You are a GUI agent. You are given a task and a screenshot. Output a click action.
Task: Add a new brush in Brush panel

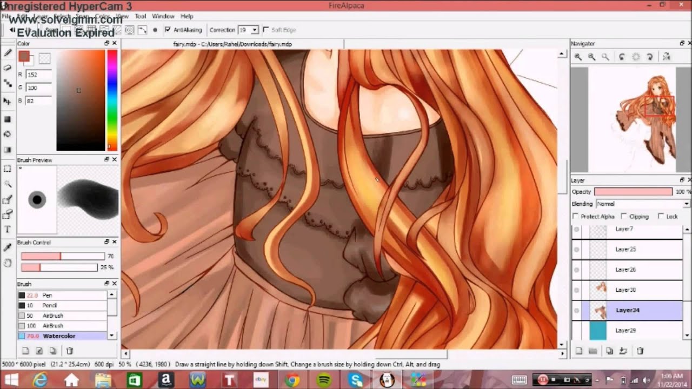[x=25, y=351]
